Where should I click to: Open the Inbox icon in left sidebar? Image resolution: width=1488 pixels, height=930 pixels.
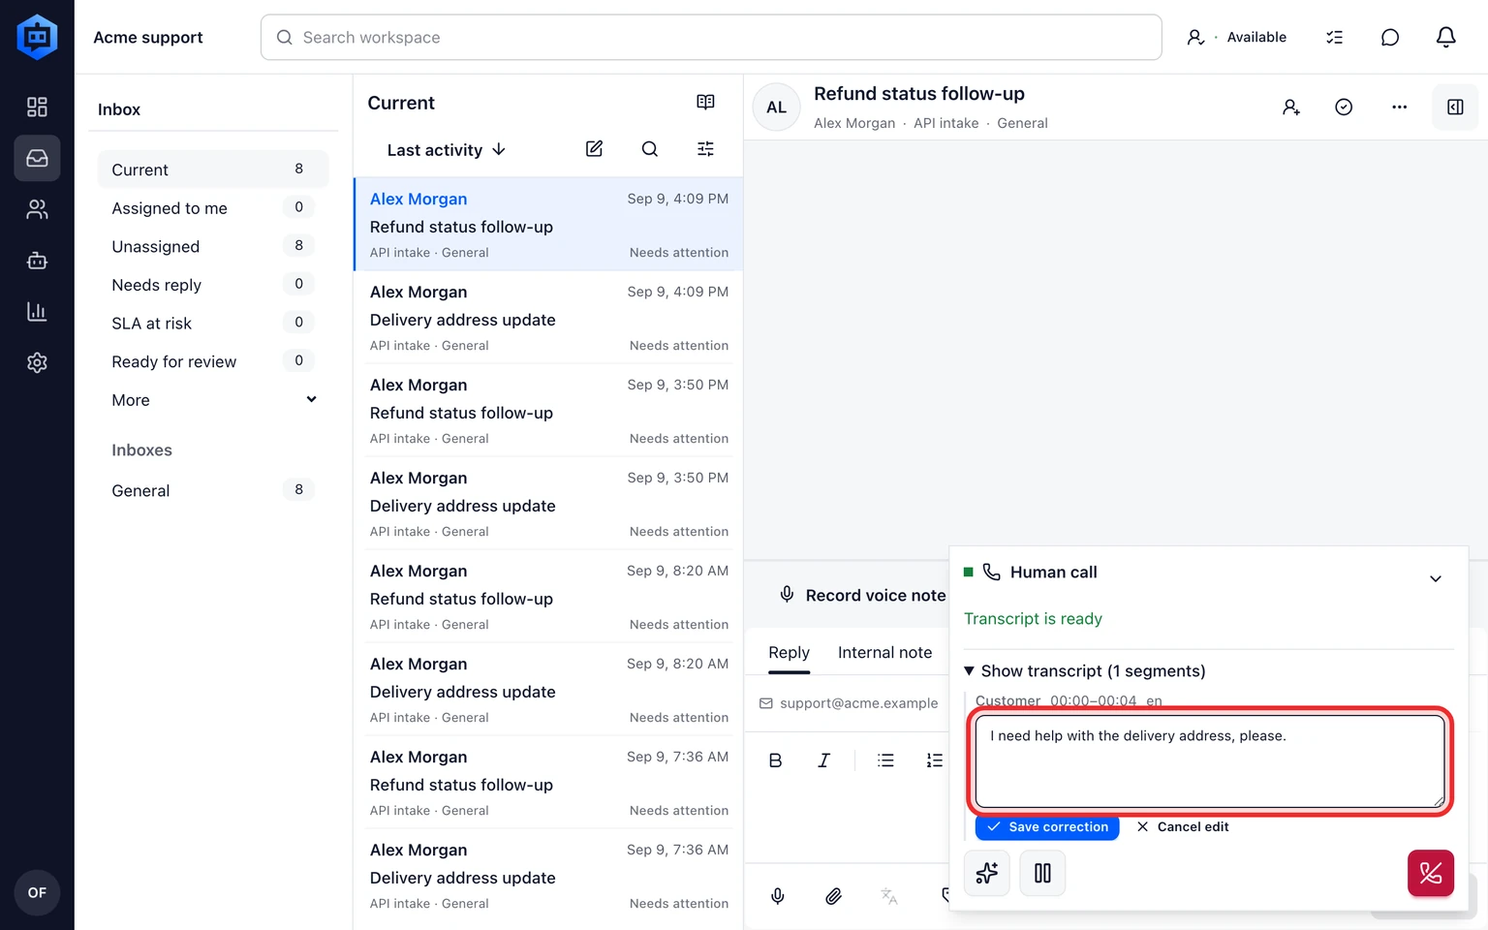pyautogui.click(x=37, y=158)
